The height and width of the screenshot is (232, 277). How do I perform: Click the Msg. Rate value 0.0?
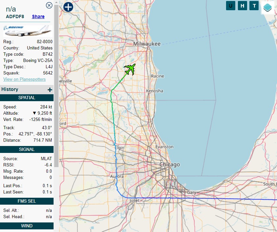[49, 171]
